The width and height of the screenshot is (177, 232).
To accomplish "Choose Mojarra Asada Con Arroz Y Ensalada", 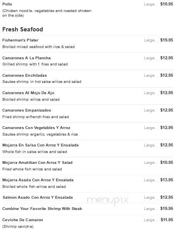I will (x=38, y=180).
